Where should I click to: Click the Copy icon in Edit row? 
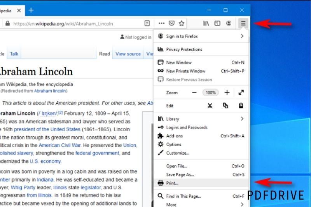pyautogui.click(x=225, y=106)
